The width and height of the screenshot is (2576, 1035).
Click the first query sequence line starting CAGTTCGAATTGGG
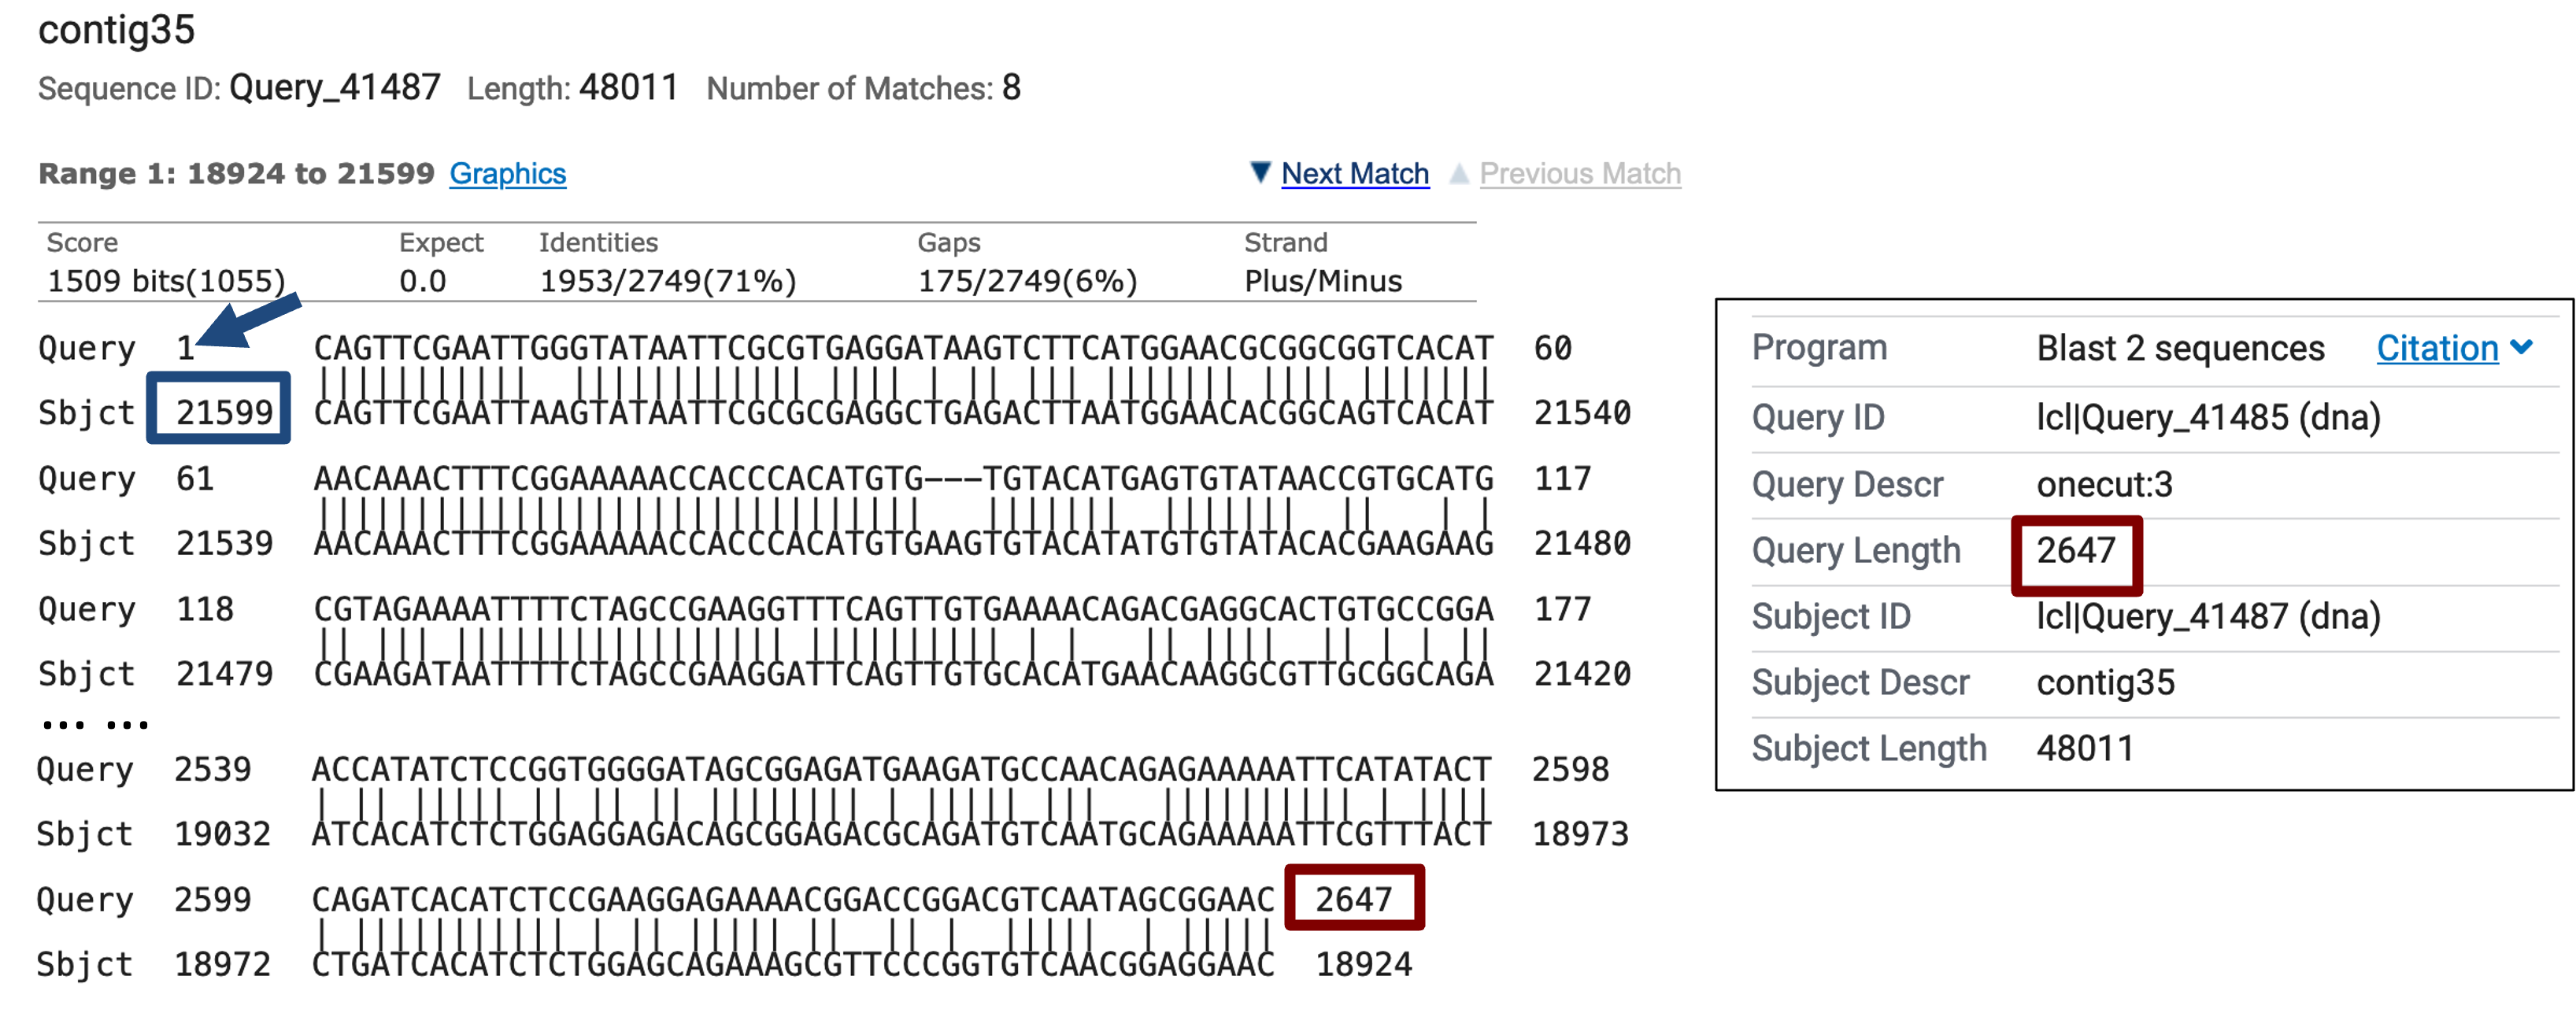point(903,348)
